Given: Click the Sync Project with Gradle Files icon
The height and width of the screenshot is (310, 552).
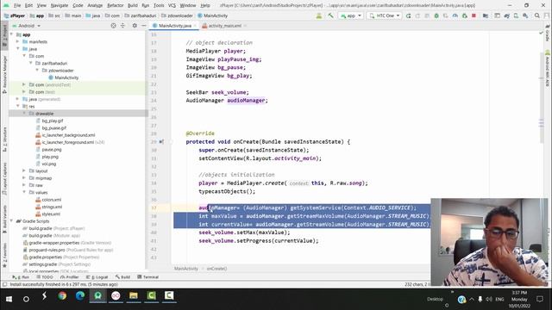Looking at the screenshot, I should [x=506, y=15].
